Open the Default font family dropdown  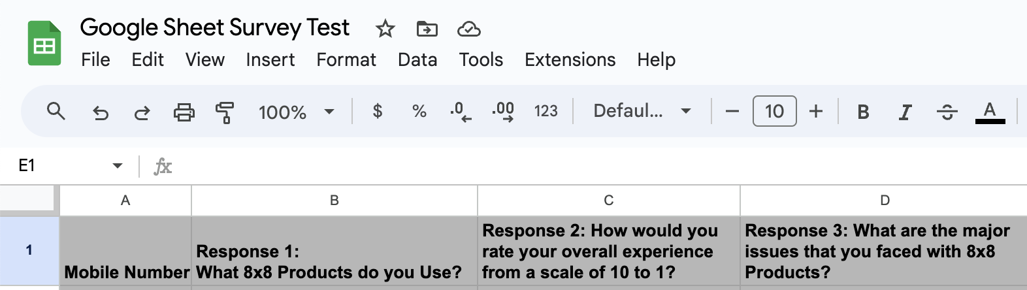tap(642, 111)
